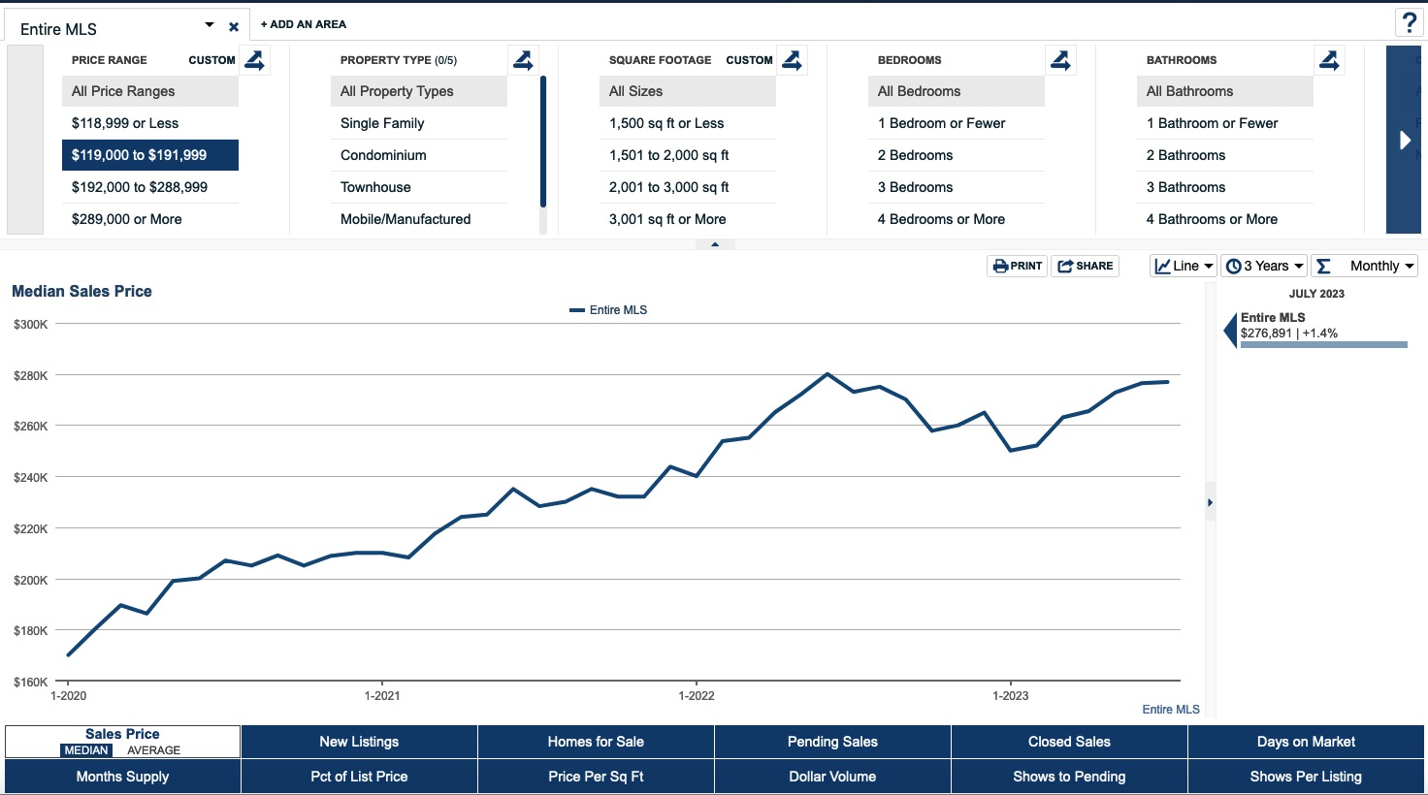Viewport: 1428px width, 795px height.
Task: Open the Line chart type dropdown
Action: [x=1184, y=266]
